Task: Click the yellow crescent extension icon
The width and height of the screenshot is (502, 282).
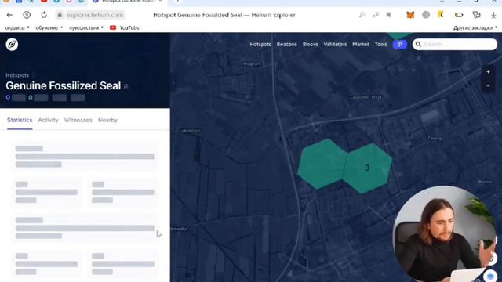Action: point(441,15)
